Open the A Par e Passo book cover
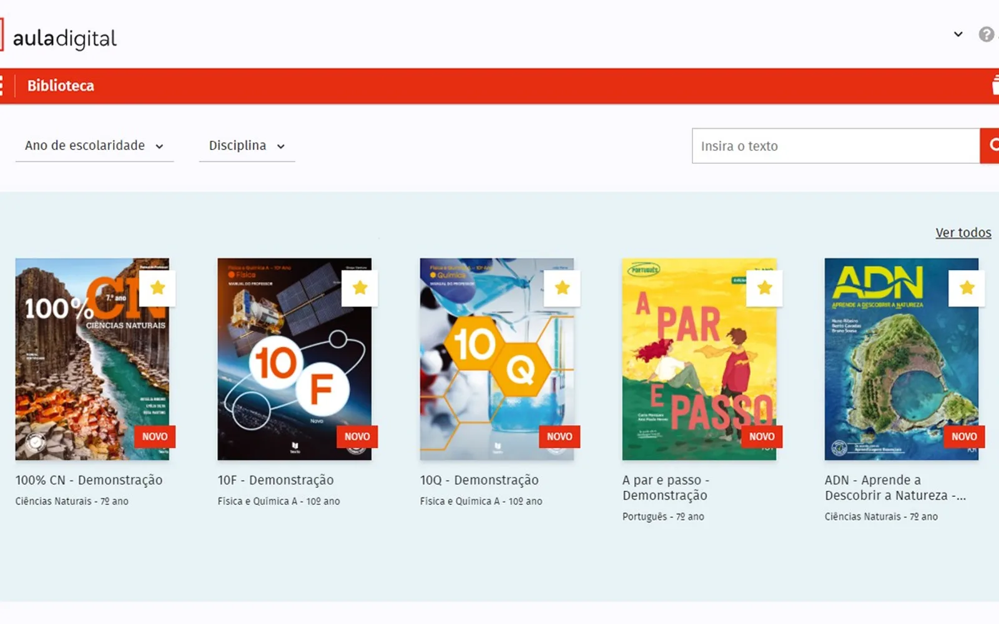This screenshot has height=624, width=999. pyautogui.click(x=699, y=359)
